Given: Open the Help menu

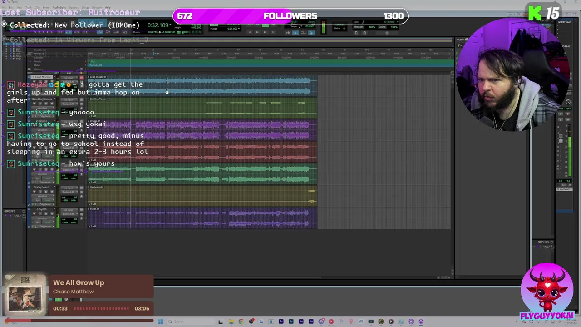Looking at the screenshot, I should tap(108, 7).
